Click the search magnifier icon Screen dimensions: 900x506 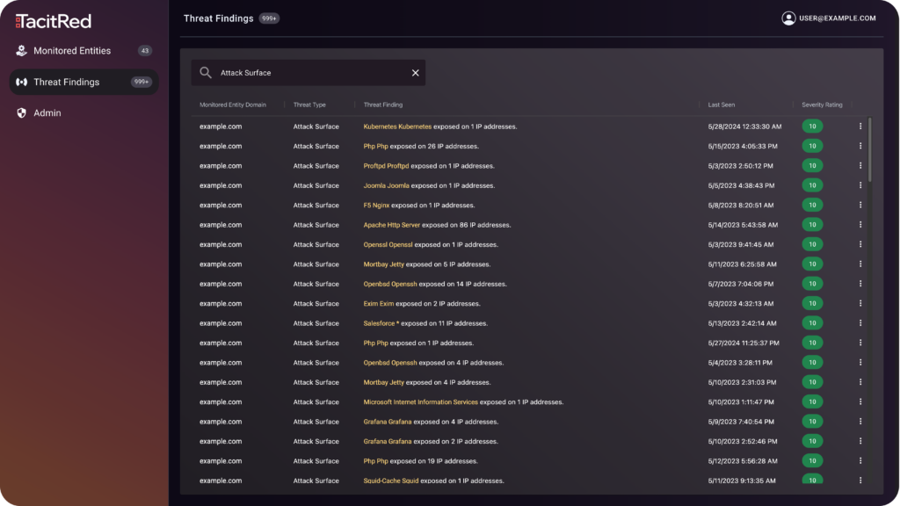click(206, 73)
